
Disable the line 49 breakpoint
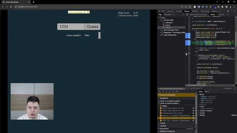tap(161, 116)
